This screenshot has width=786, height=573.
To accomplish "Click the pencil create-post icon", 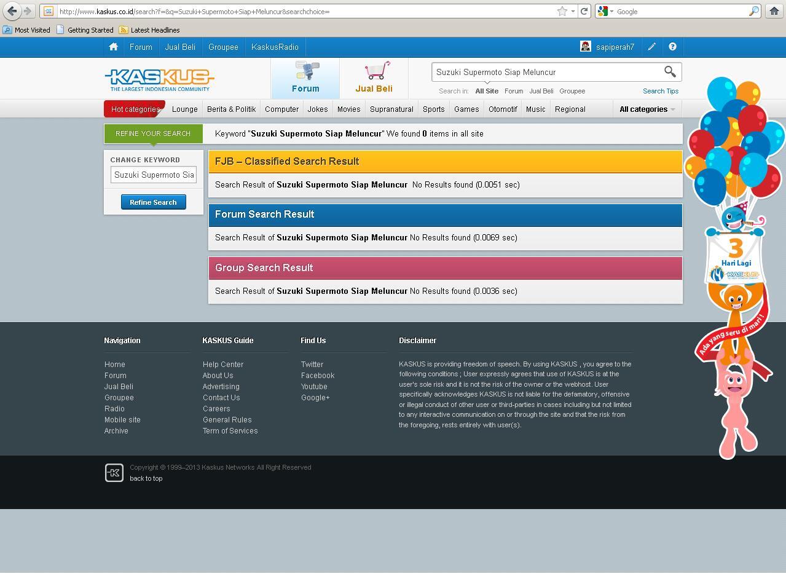I will [x=651, y=47].
